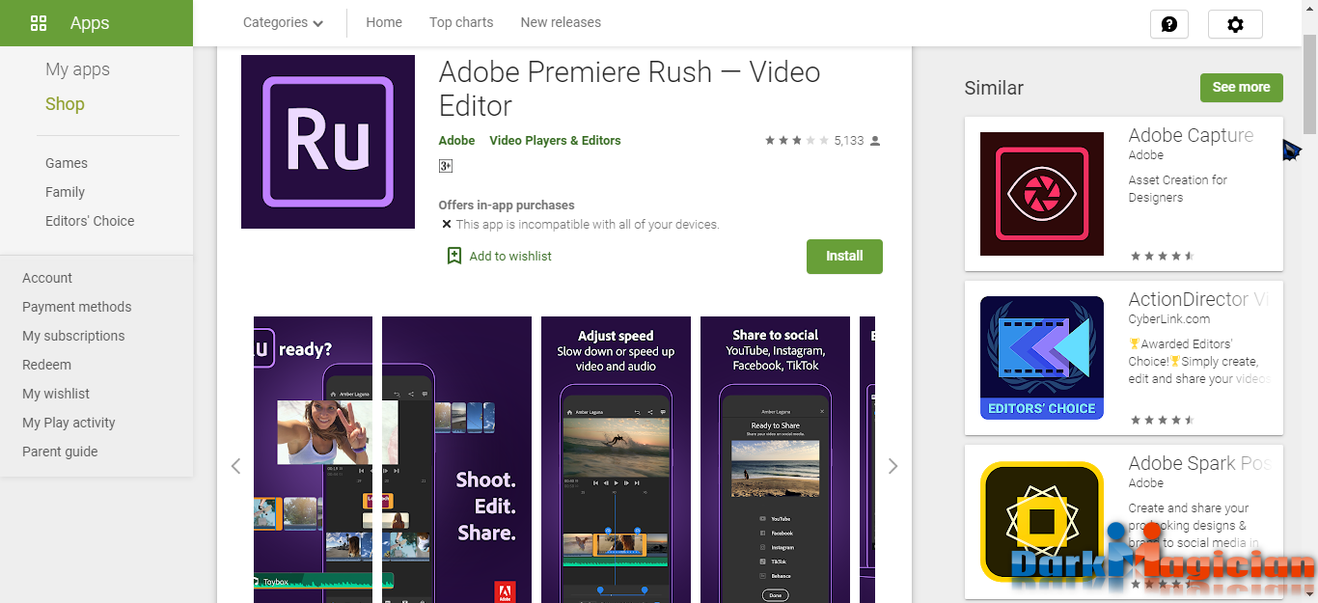Click Add to wishlist link

click(x=510, y=256)
